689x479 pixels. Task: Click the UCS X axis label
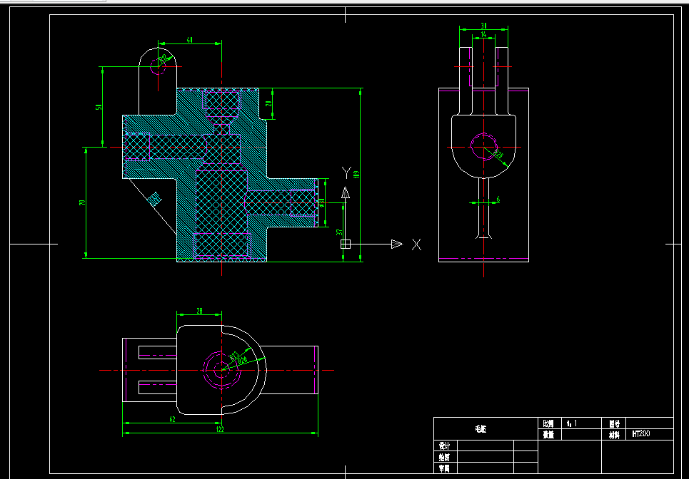(416, 244)
